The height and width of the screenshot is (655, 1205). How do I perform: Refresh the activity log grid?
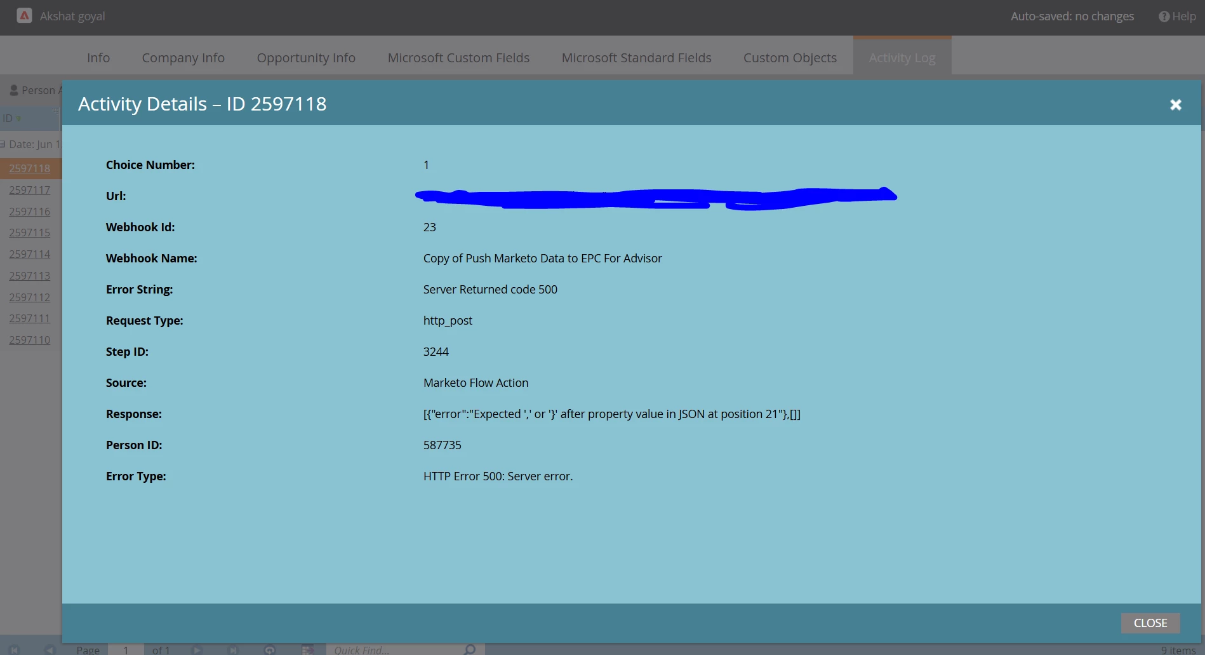270,650
